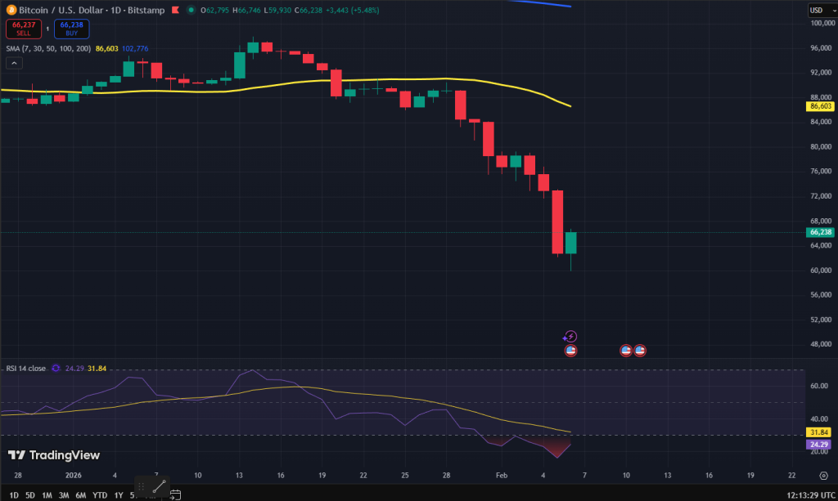Viewport: 838px width, 501px height.
Task: Click the order quantity 1 between SELL and BUY
Action: [47, 29]
